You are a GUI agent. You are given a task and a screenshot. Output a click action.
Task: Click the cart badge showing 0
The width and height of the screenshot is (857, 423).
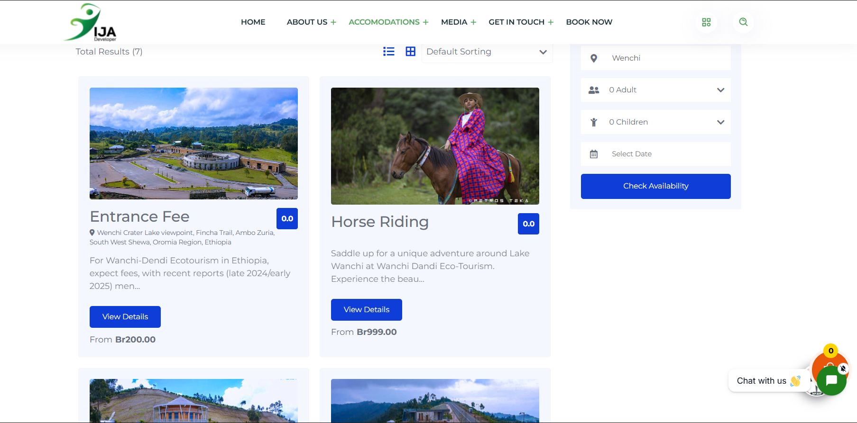pyautogui.click(x=830, y=351)
